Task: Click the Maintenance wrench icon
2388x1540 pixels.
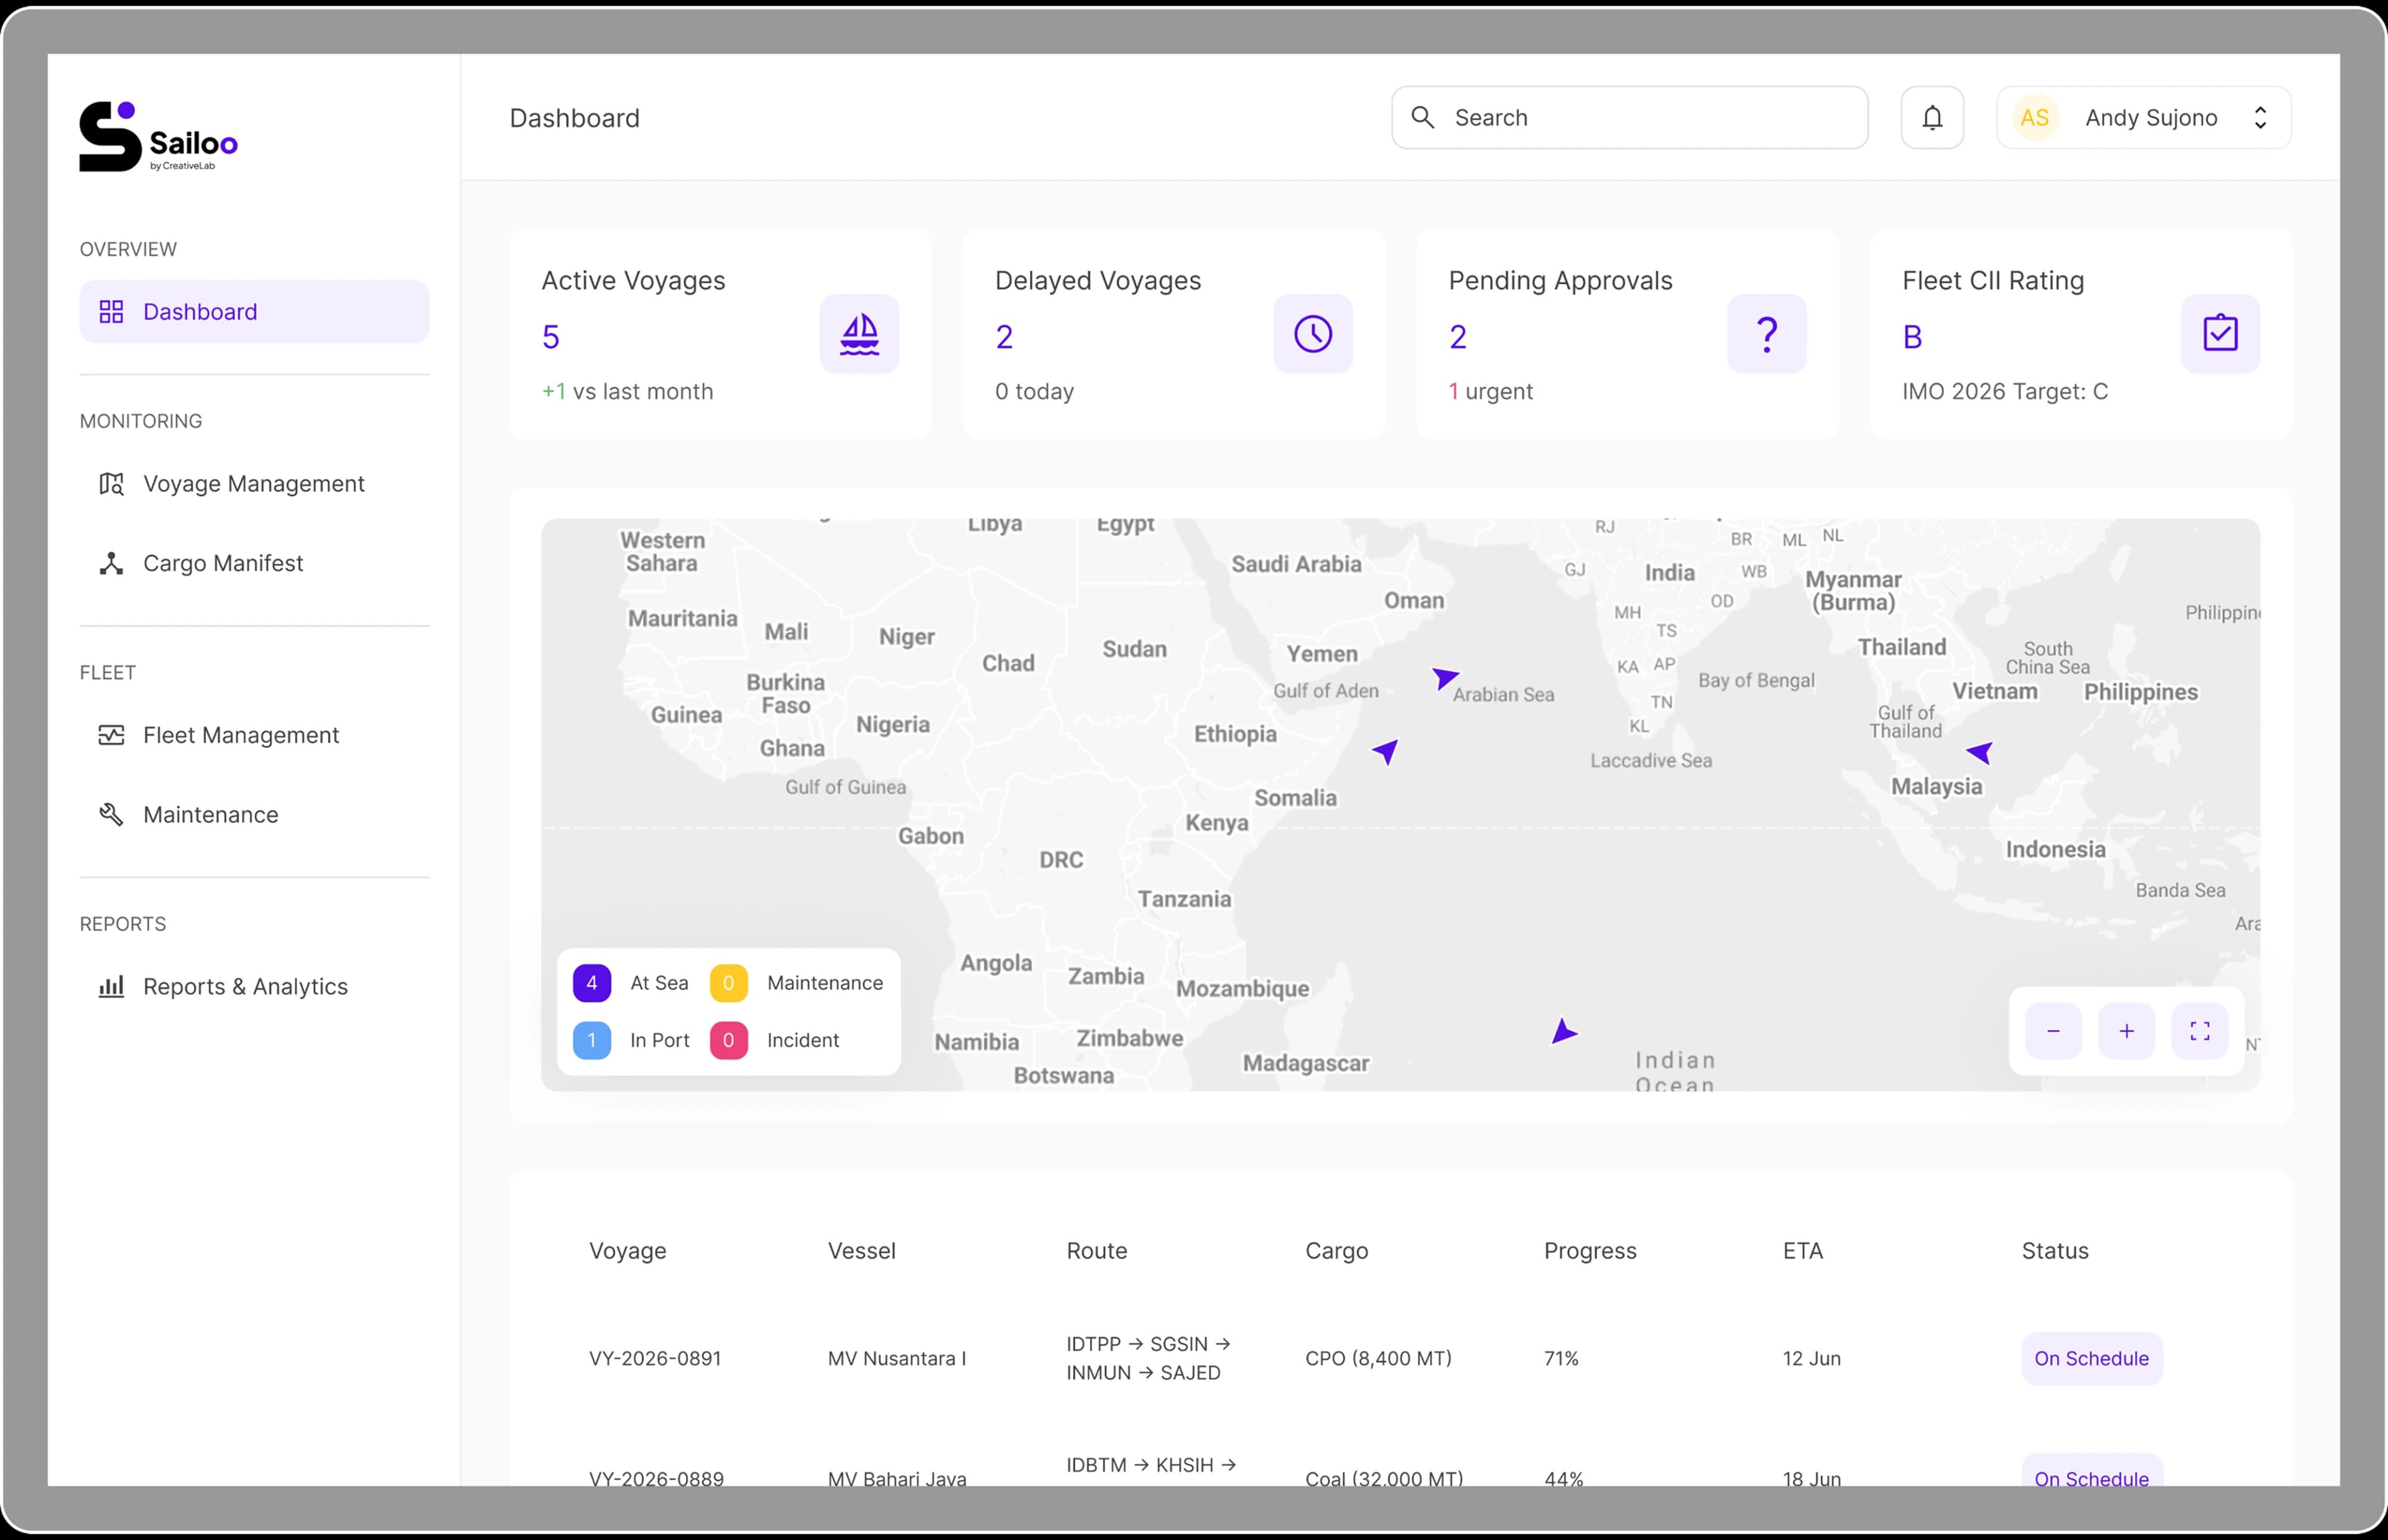Action: click(x=111, y=815)
